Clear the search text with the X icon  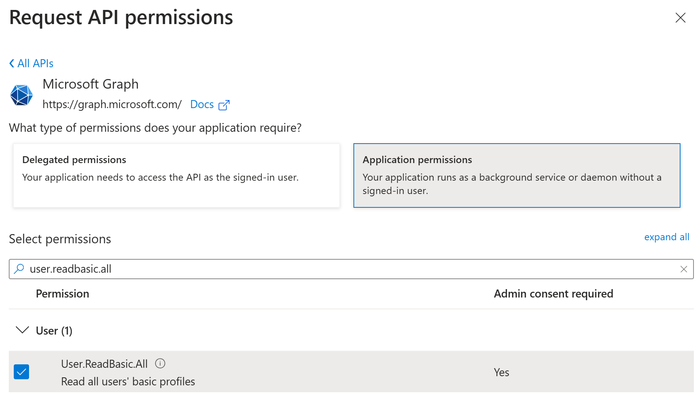click(x=684, y=269)
